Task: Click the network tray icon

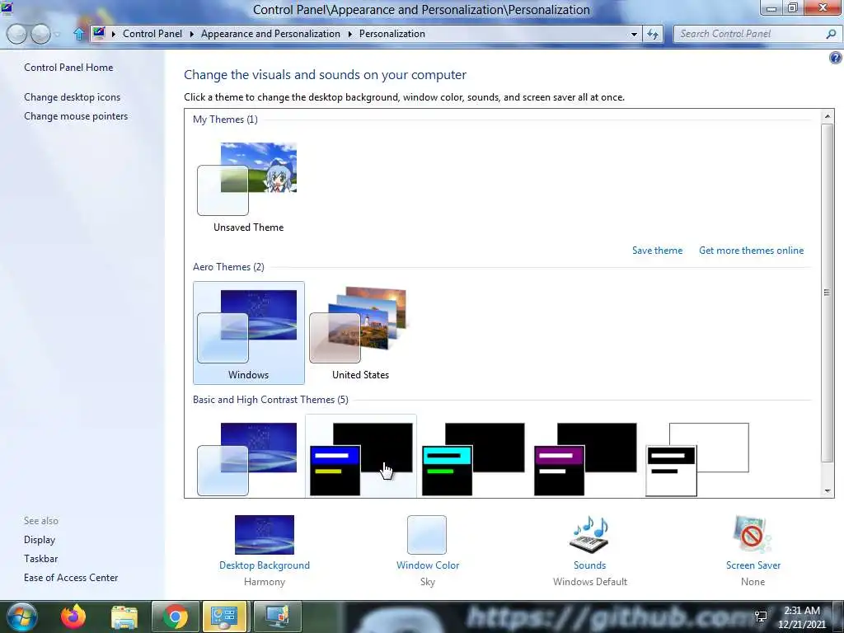Action: click(761, 617)
